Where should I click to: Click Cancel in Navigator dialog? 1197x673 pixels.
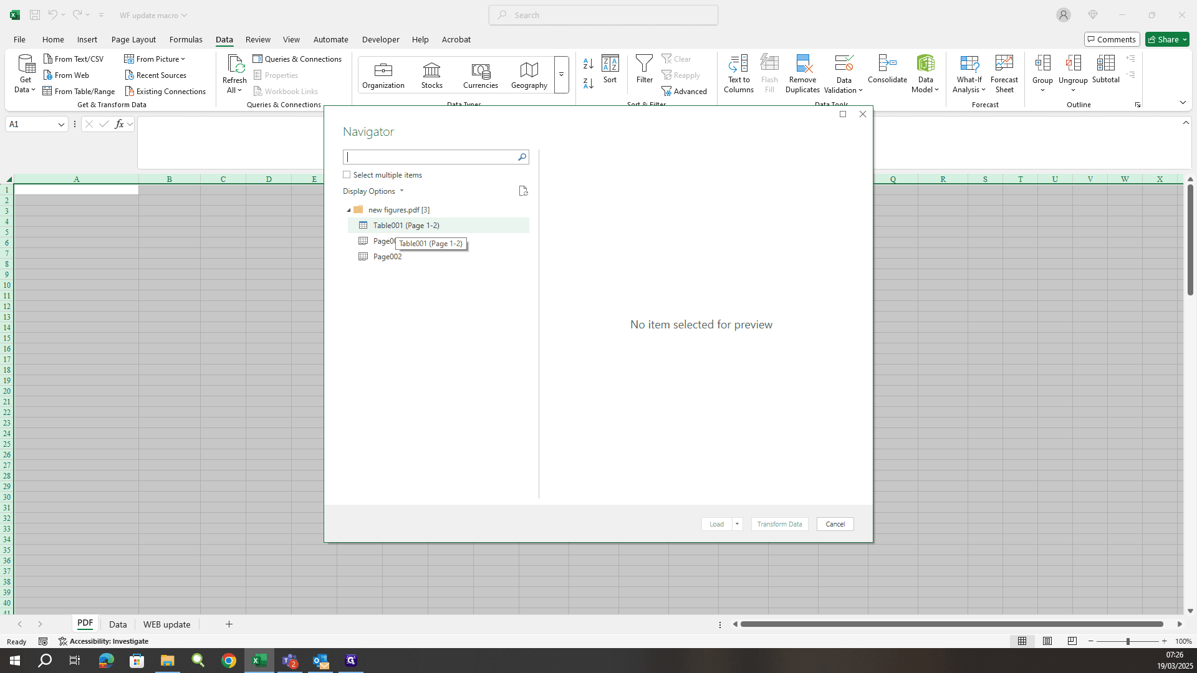click(835, 524)
